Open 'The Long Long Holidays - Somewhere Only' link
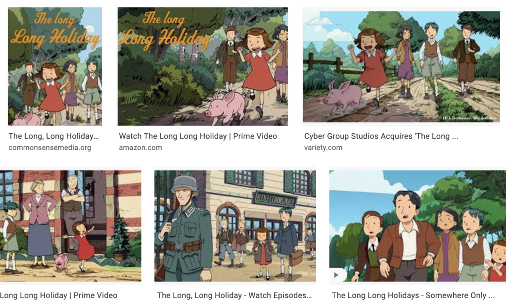The image size is (506, 302). (413, 295)
